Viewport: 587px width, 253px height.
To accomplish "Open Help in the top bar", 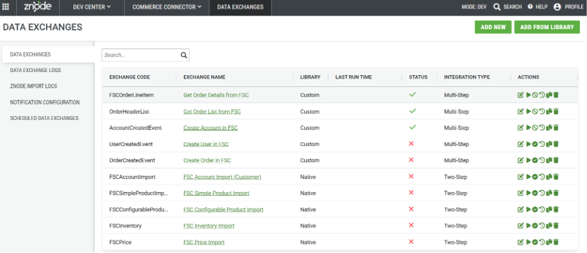I will [x=538, y=6].
